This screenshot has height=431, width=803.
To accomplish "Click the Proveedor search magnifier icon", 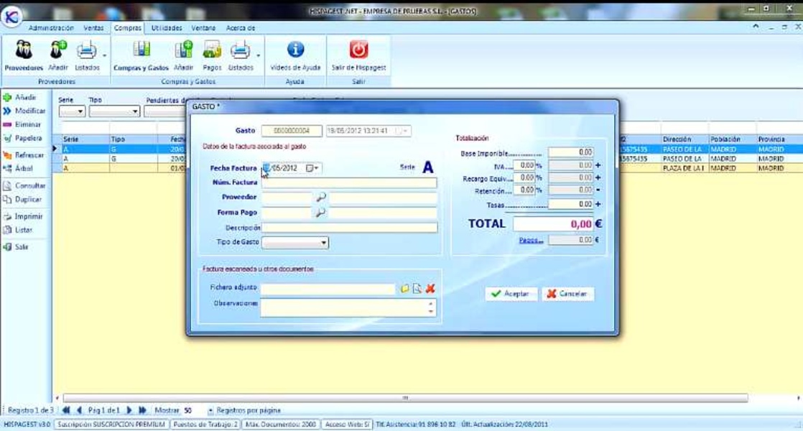I will point(320,197).
